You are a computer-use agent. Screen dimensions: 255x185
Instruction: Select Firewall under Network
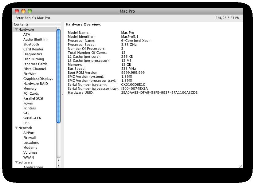(29, 138)
